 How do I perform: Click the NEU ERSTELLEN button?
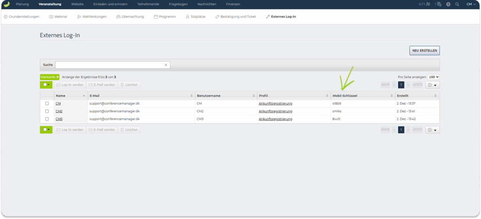[424, 51]
